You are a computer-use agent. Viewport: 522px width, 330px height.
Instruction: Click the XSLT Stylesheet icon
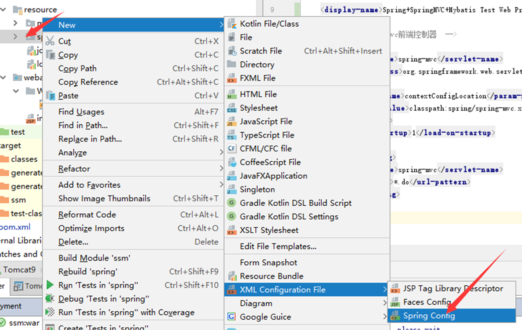232,230
